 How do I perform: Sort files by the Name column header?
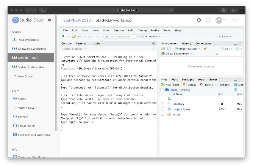pos(179,94)
